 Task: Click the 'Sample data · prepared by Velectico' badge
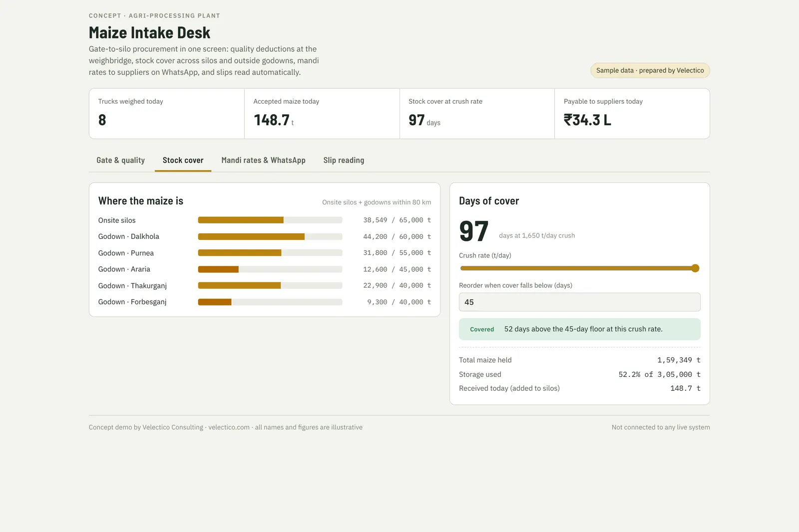[650, 70]
